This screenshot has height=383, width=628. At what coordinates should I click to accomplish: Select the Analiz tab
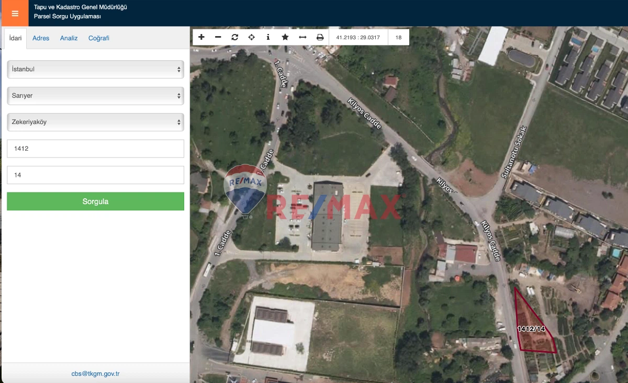pyautogui.click(x=69, y=38)
